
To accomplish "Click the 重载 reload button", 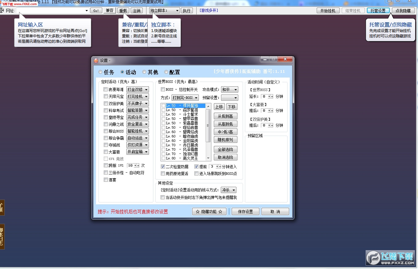I will click(123, 10).
